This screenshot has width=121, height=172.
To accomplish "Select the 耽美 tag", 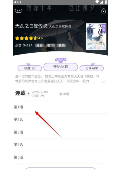I will pos(61,45).
